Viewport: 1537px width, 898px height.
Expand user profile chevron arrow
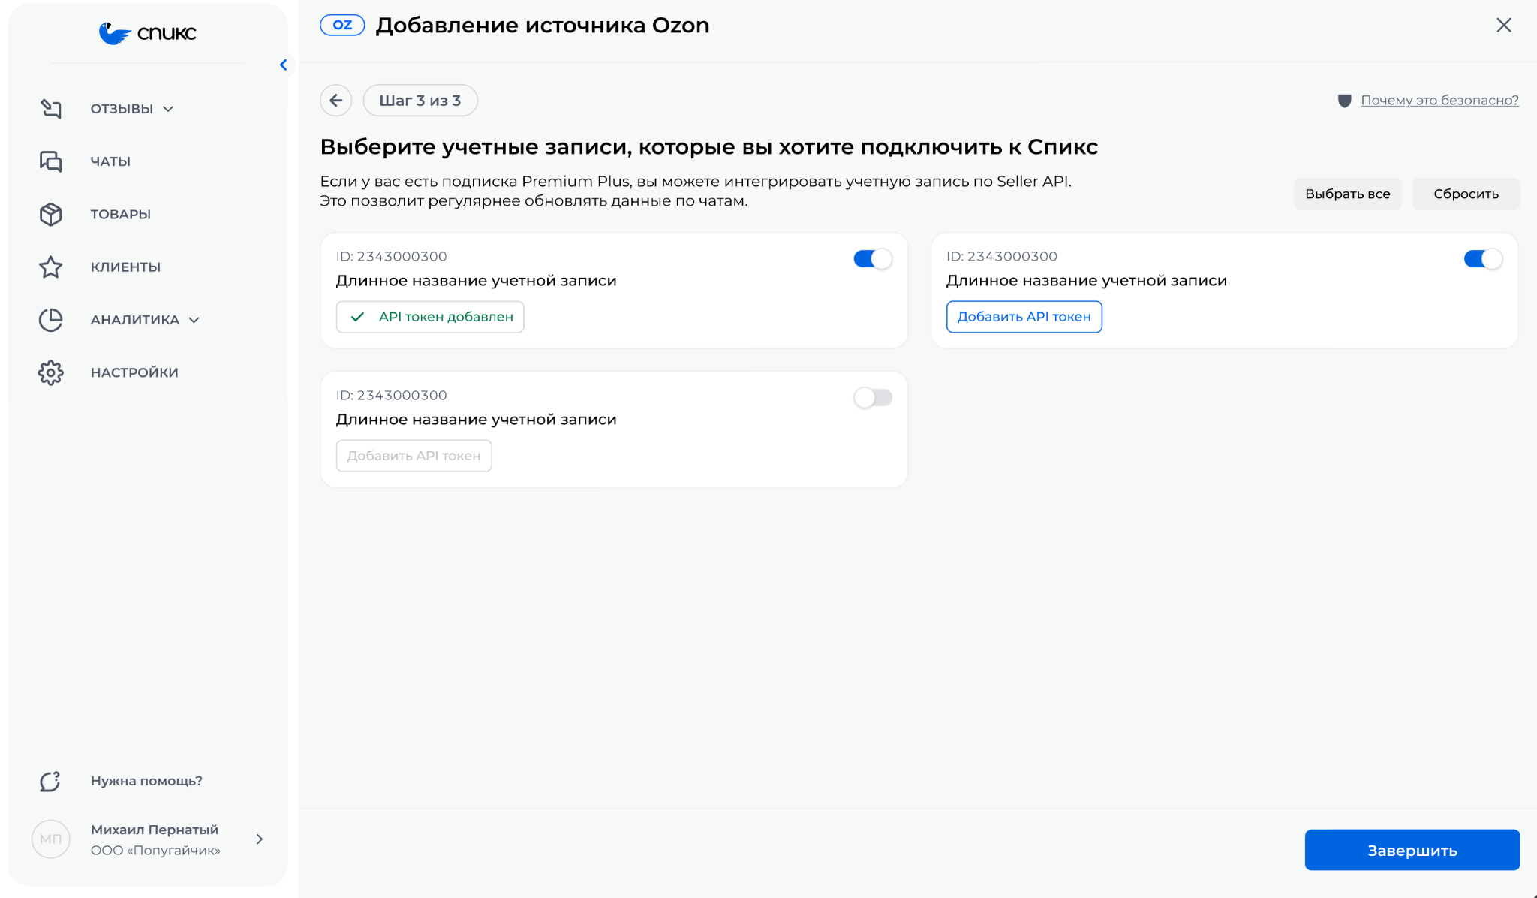(260, 839)
